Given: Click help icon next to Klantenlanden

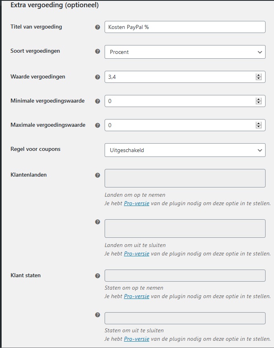Looking at the screenshot, I should 97,175.
